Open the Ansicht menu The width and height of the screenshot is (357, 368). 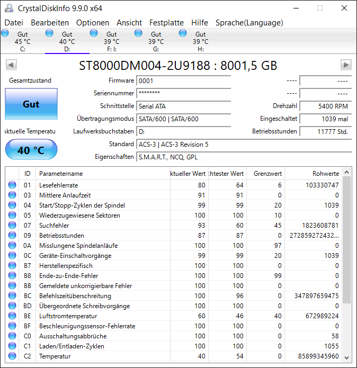click(x=129, y=23)
